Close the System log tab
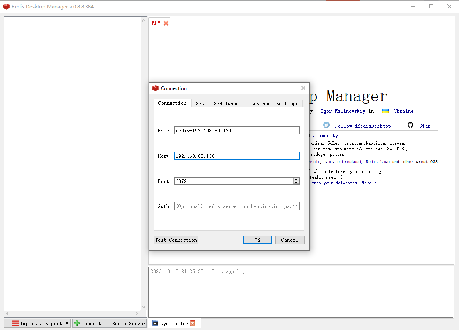The height and width of the screenshot is (330, 459). 193,323
